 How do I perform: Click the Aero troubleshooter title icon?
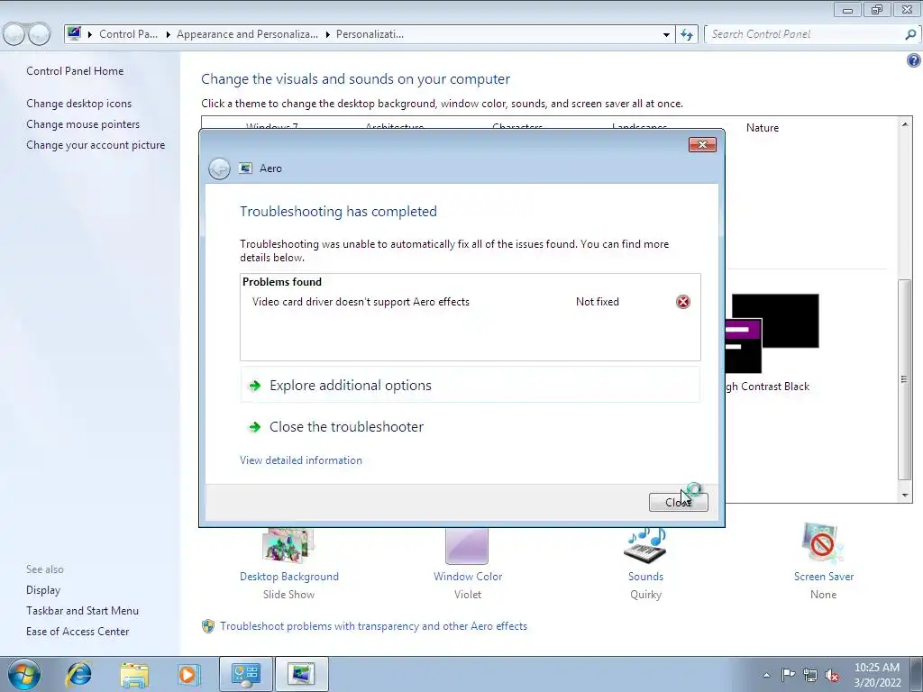[x=245, y=168]
